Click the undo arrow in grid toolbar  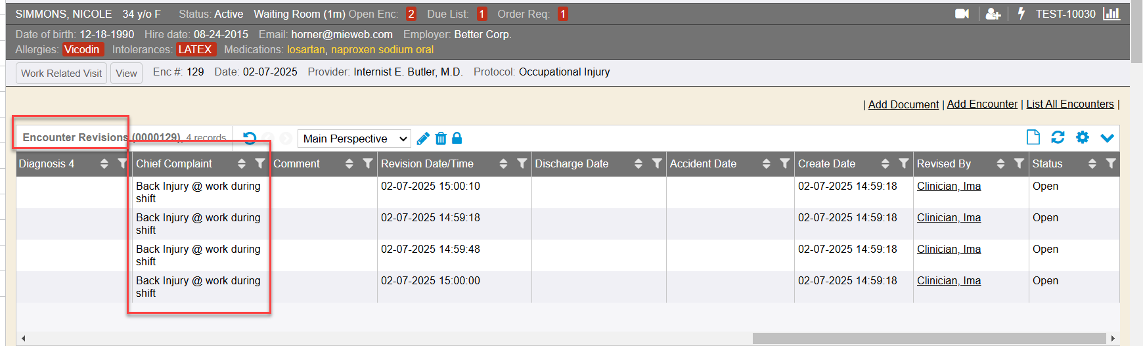(250, 138)
